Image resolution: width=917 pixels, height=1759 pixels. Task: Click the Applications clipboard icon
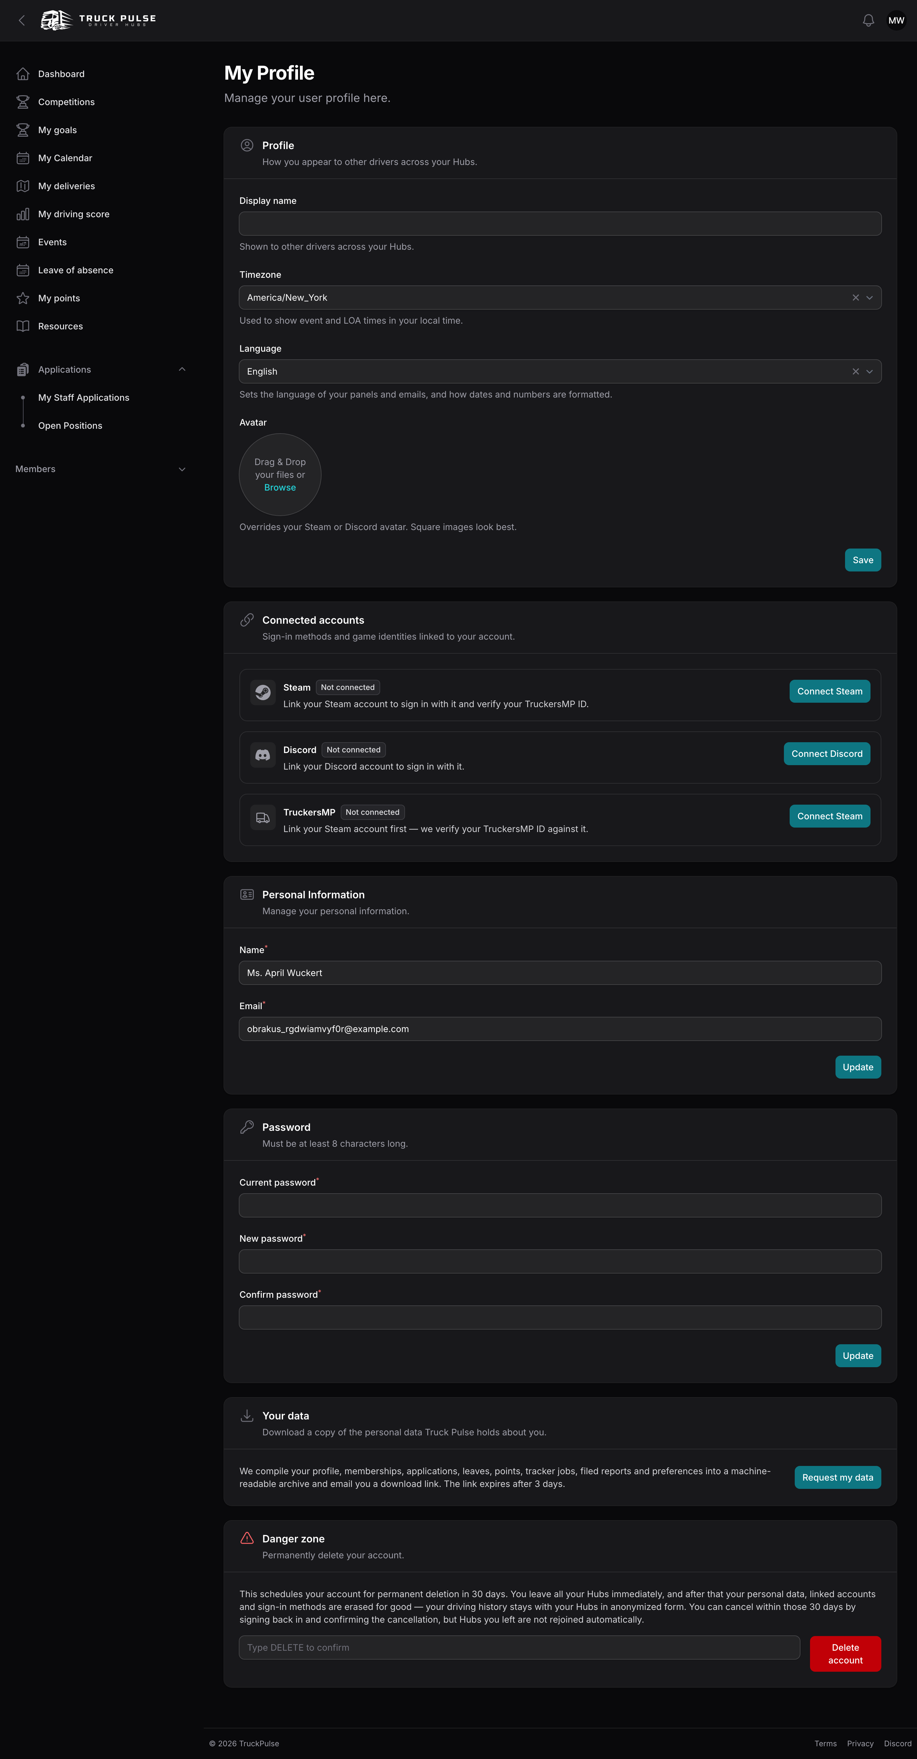pos(23,370)
